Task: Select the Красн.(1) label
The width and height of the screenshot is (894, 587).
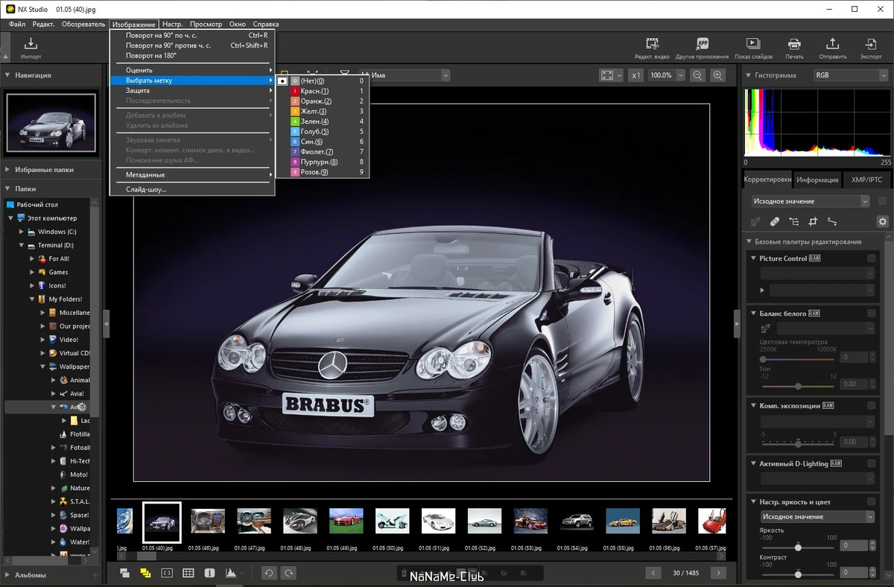Action: pos(323,91)
